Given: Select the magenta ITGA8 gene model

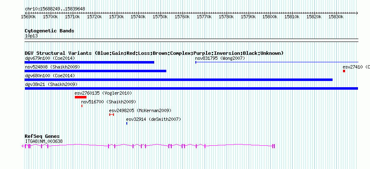Looking at the screenshot, I should 148,146.
